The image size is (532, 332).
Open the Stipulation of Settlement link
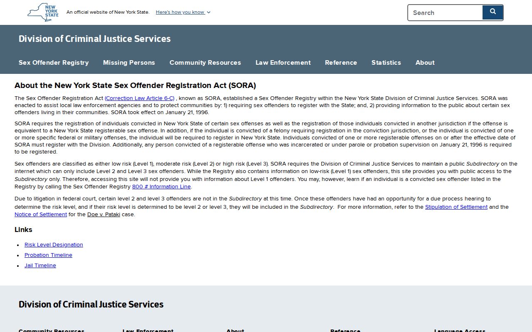(456, 207)
